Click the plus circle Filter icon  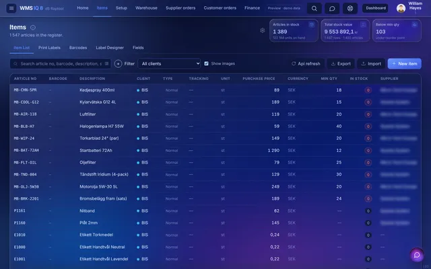119,64
